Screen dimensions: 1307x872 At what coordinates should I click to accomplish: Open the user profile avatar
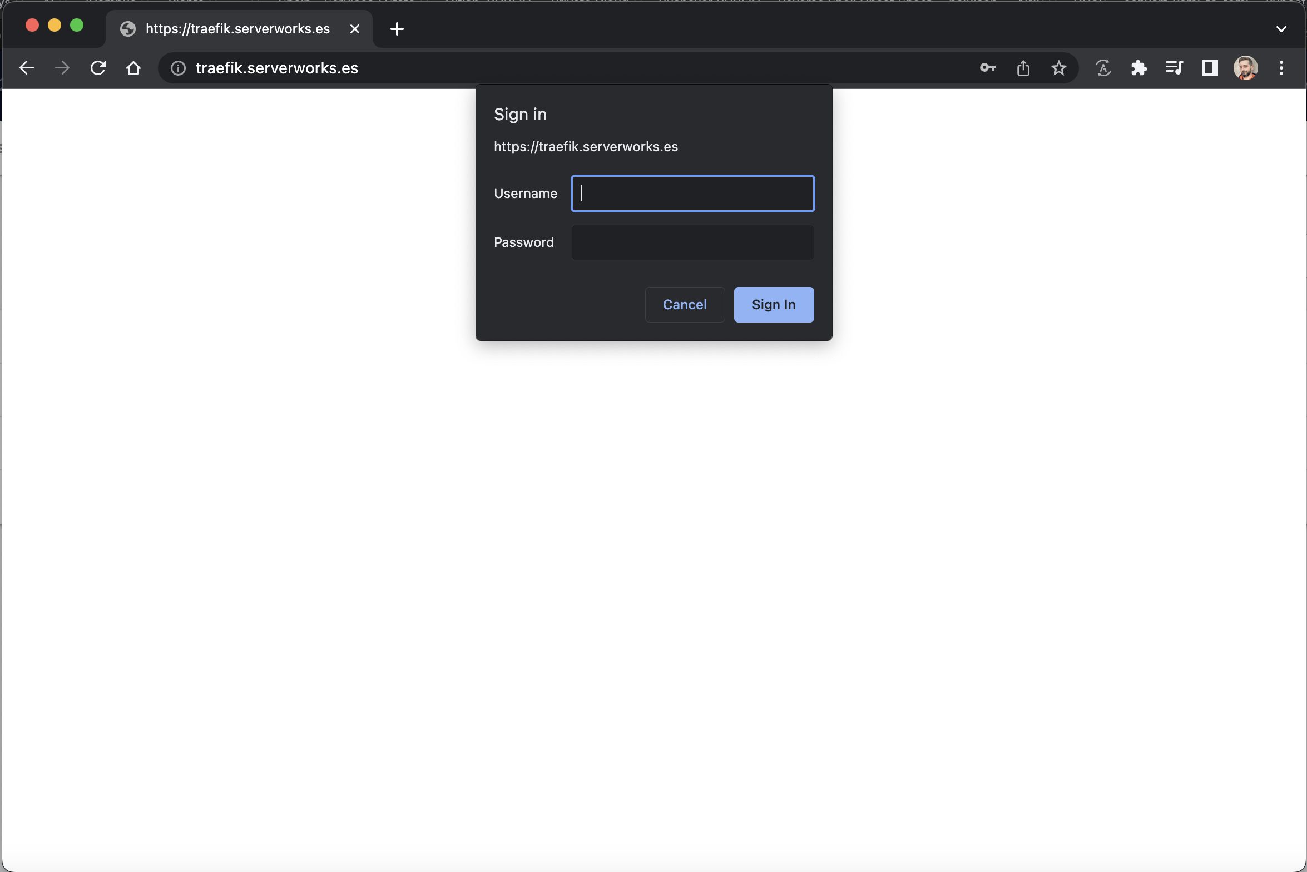pyautogui.click(x=1245, y=68)
